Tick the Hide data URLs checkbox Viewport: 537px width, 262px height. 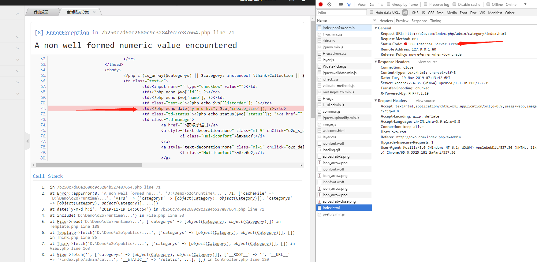tap(372, 12)
